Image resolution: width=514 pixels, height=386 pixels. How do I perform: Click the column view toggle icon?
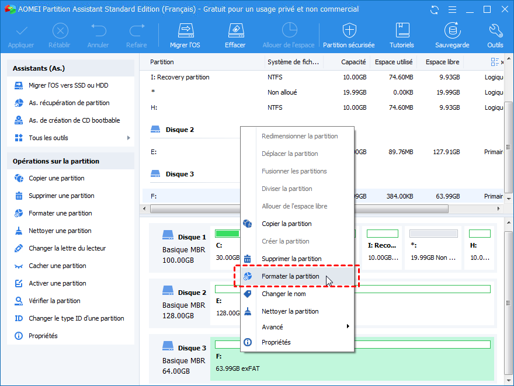coord(495,62)
